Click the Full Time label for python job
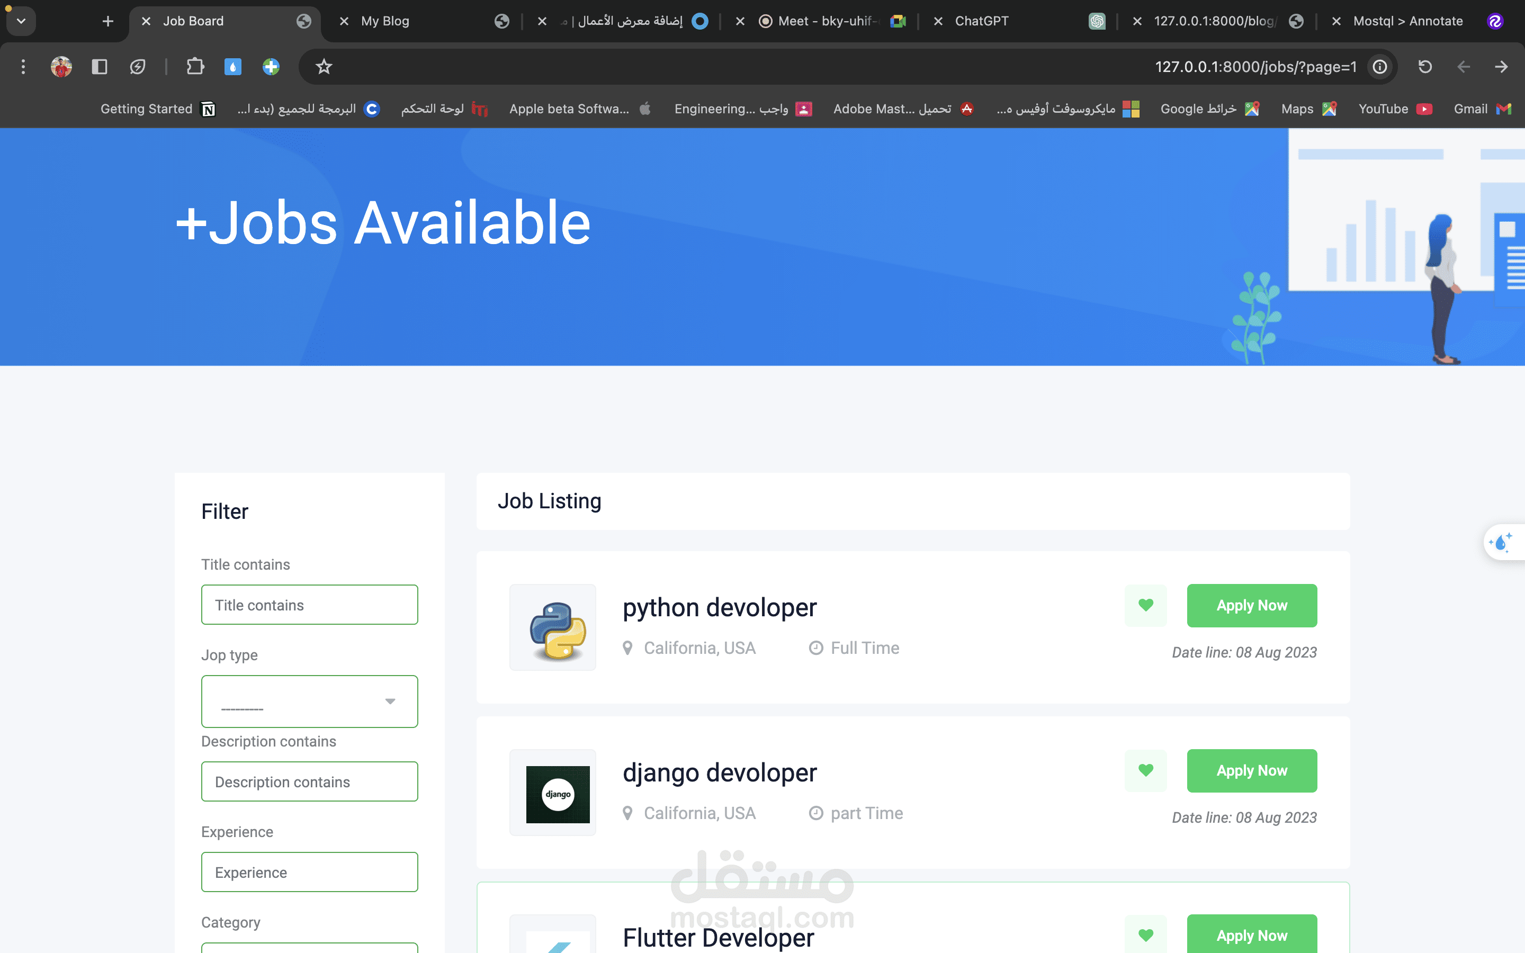 (865, 648)
